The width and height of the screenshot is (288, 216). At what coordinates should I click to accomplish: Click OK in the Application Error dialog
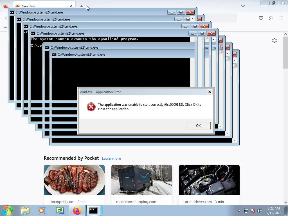tap(198, 126)
